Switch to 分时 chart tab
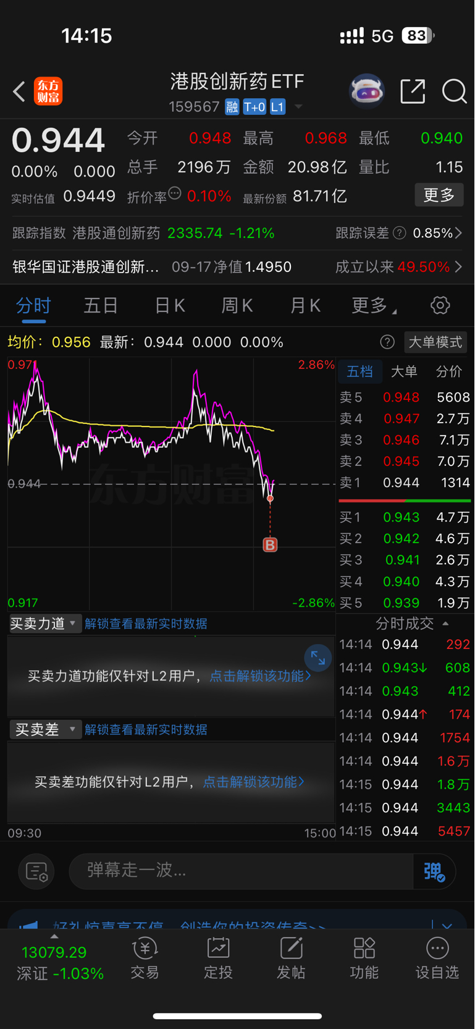475x1029 pixels. 33,305
